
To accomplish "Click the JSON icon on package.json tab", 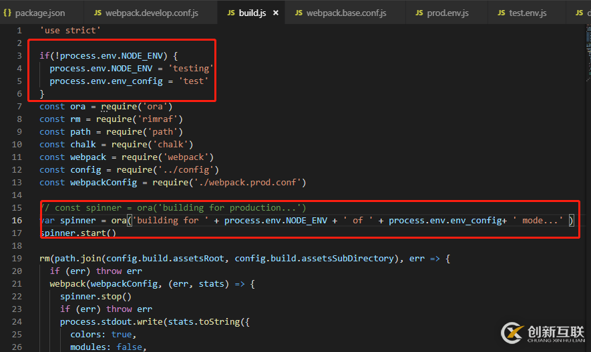I will click(7, 13).
